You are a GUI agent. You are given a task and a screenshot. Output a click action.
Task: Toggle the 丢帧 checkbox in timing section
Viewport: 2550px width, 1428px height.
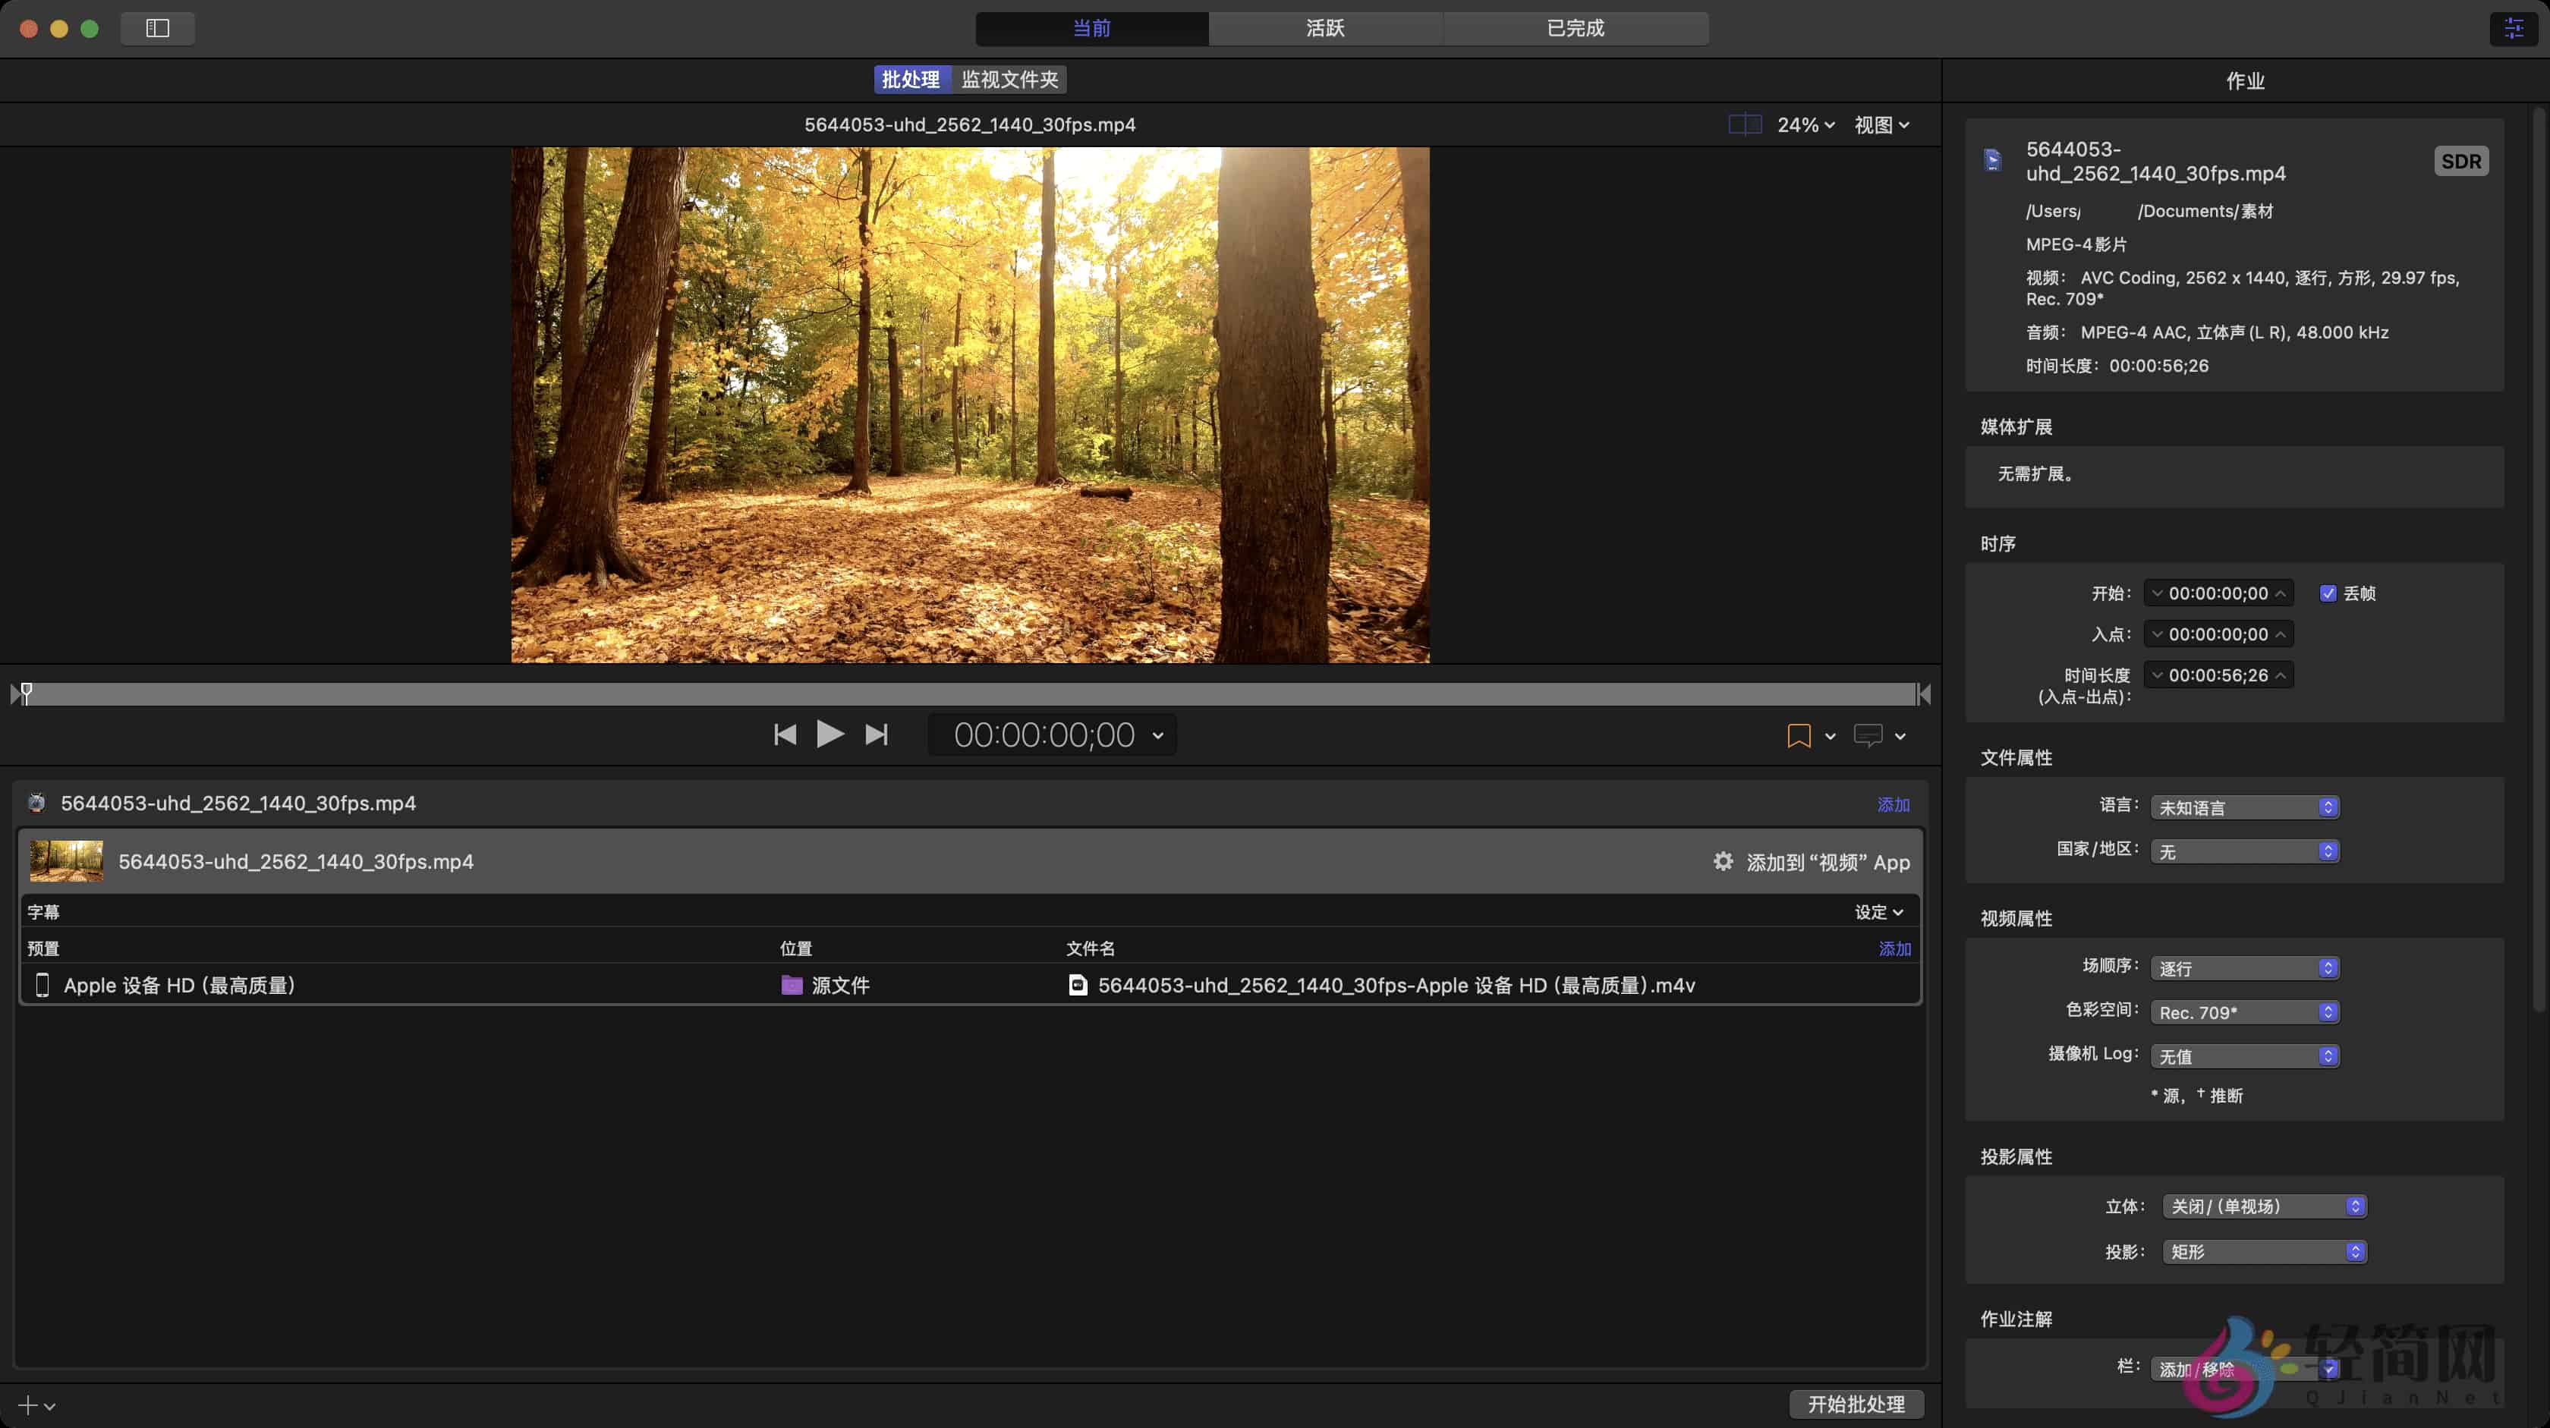[2329, 593]
